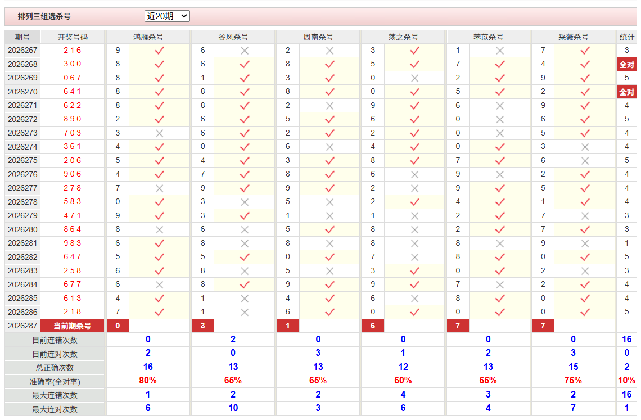Click 鸿雁 checkmark in row 2026281
The width and height of the screenshot is (641, 420).
pyautogui.click(x=160, y=243)
